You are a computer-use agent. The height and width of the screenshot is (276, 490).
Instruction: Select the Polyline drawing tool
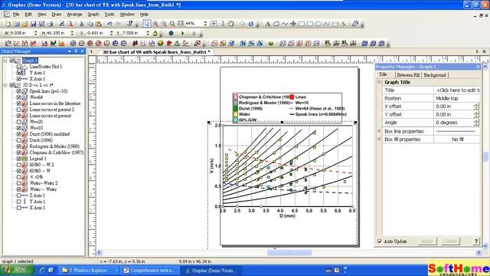pyautogui.click(x=285, y=24)
